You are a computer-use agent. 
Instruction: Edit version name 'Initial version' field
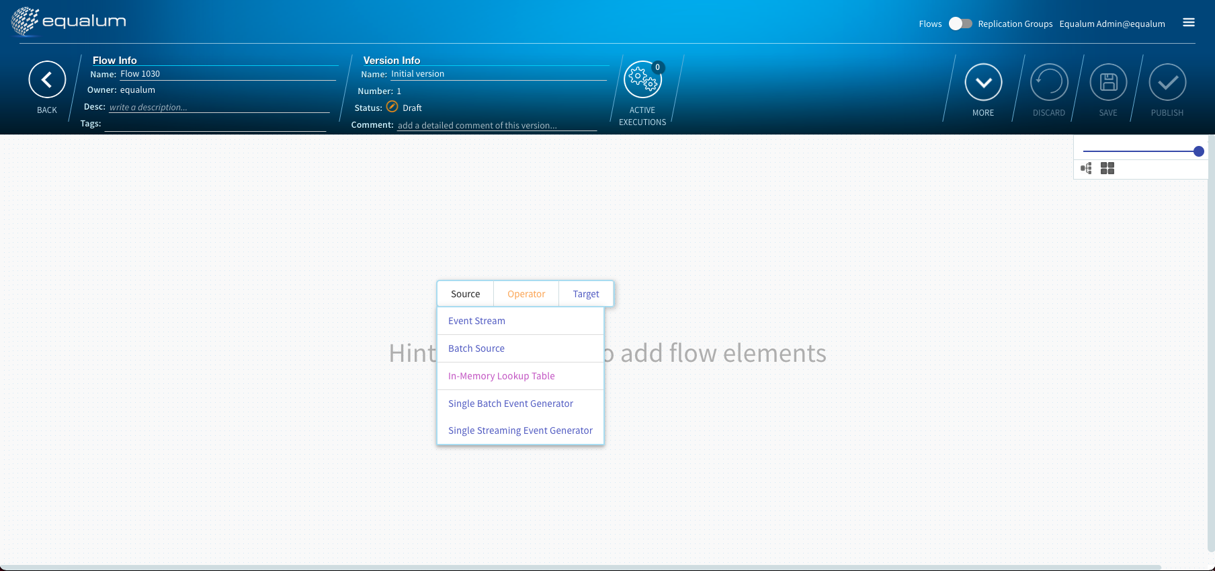[499, 74]
